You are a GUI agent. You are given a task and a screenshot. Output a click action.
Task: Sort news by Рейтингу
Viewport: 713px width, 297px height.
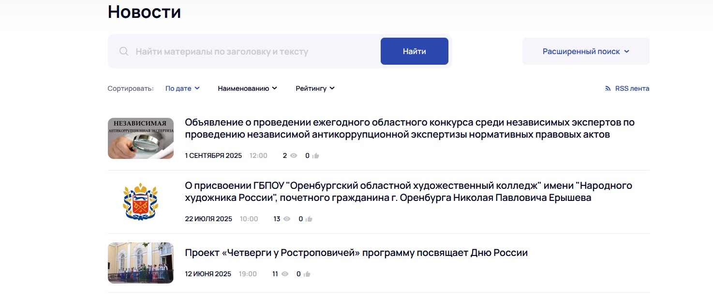click(x=315, y=88)
